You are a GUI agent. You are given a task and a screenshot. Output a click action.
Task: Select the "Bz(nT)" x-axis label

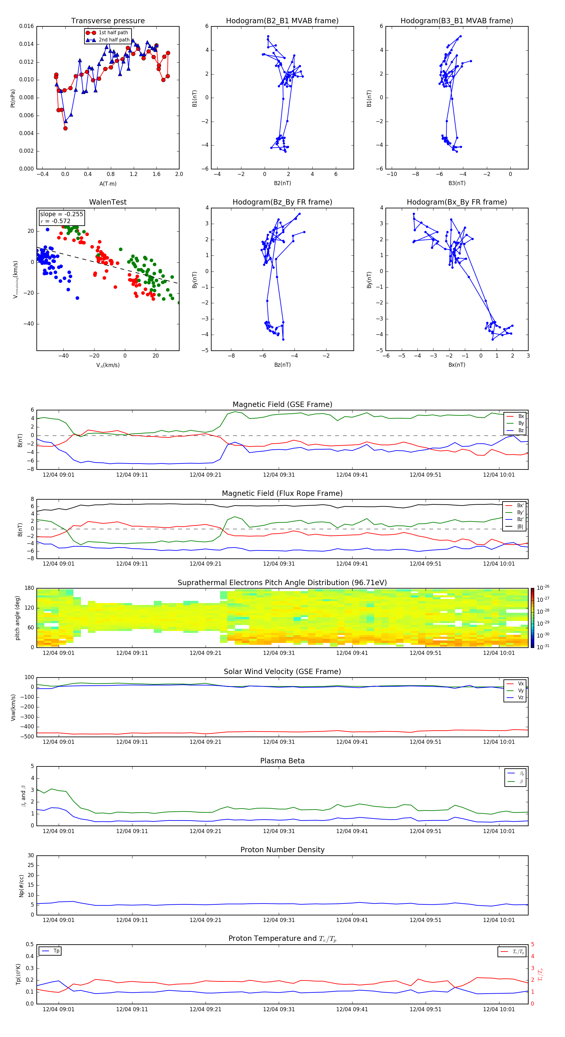282,365
